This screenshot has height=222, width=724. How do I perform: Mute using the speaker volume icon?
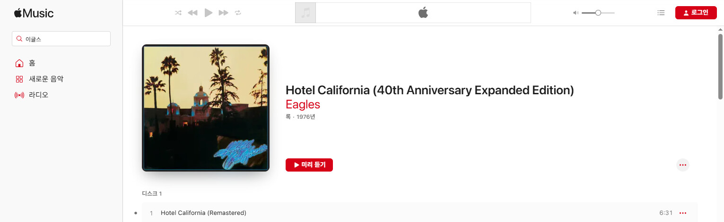(576, 13)
